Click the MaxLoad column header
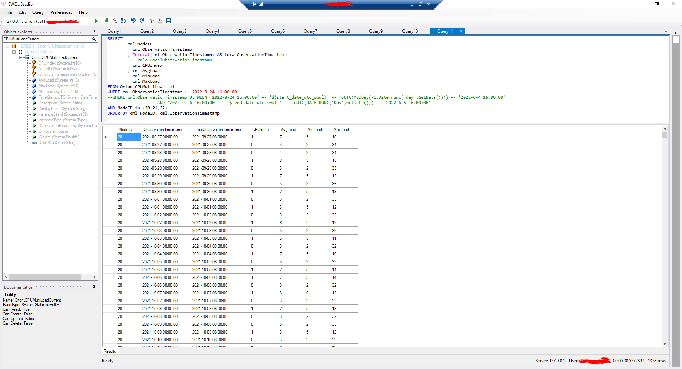 [341, 130]
